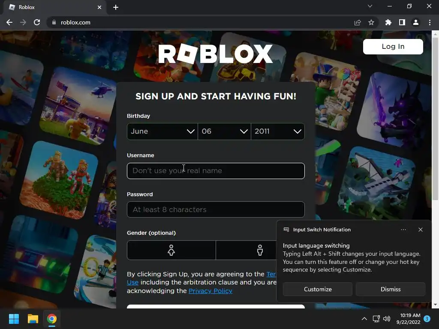Click the scrollbar down arrow
This screenshot has width=439, height=329.
(435, 305)
